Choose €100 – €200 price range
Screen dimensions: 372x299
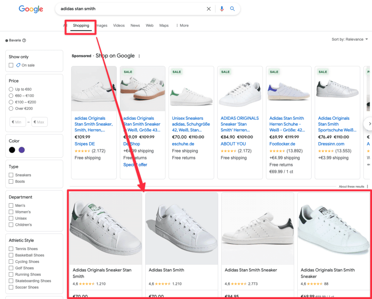coord(11,102)
